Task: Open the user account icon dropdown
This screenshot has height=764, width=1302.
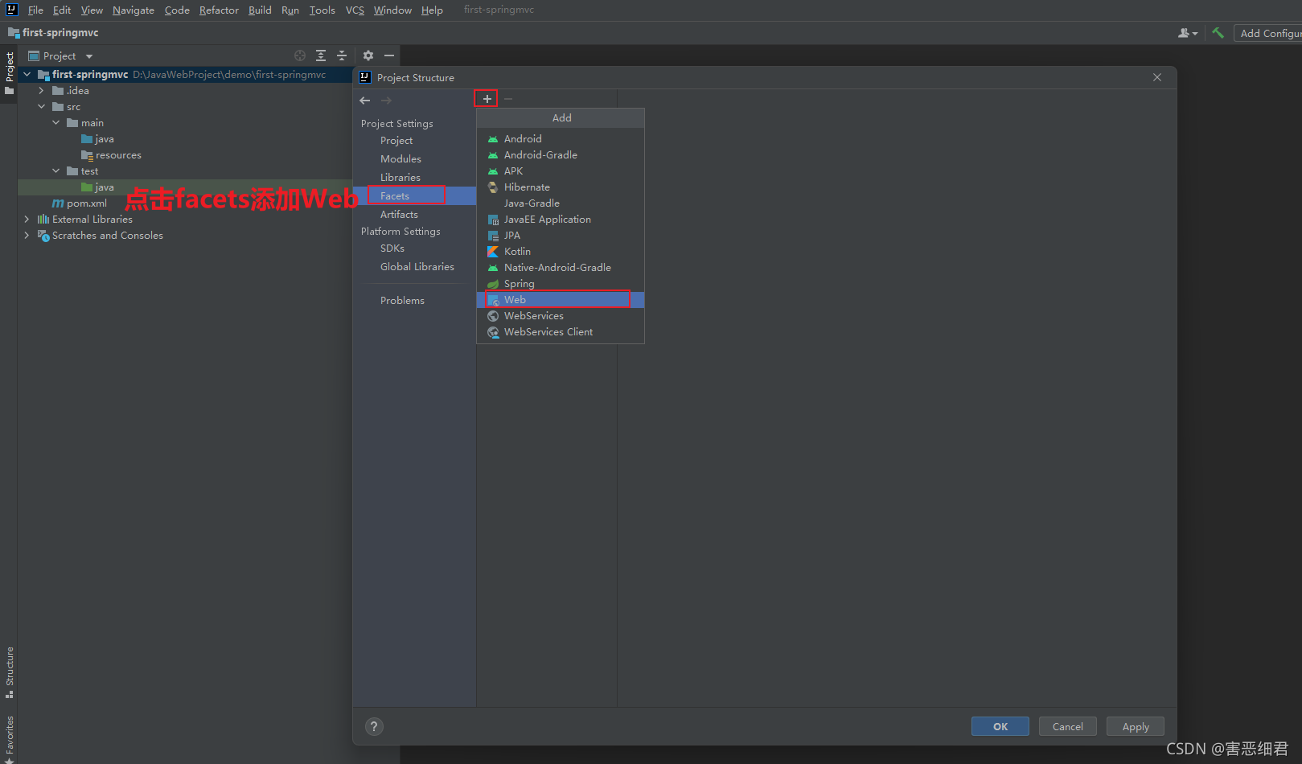Action: pos(1188,33)
